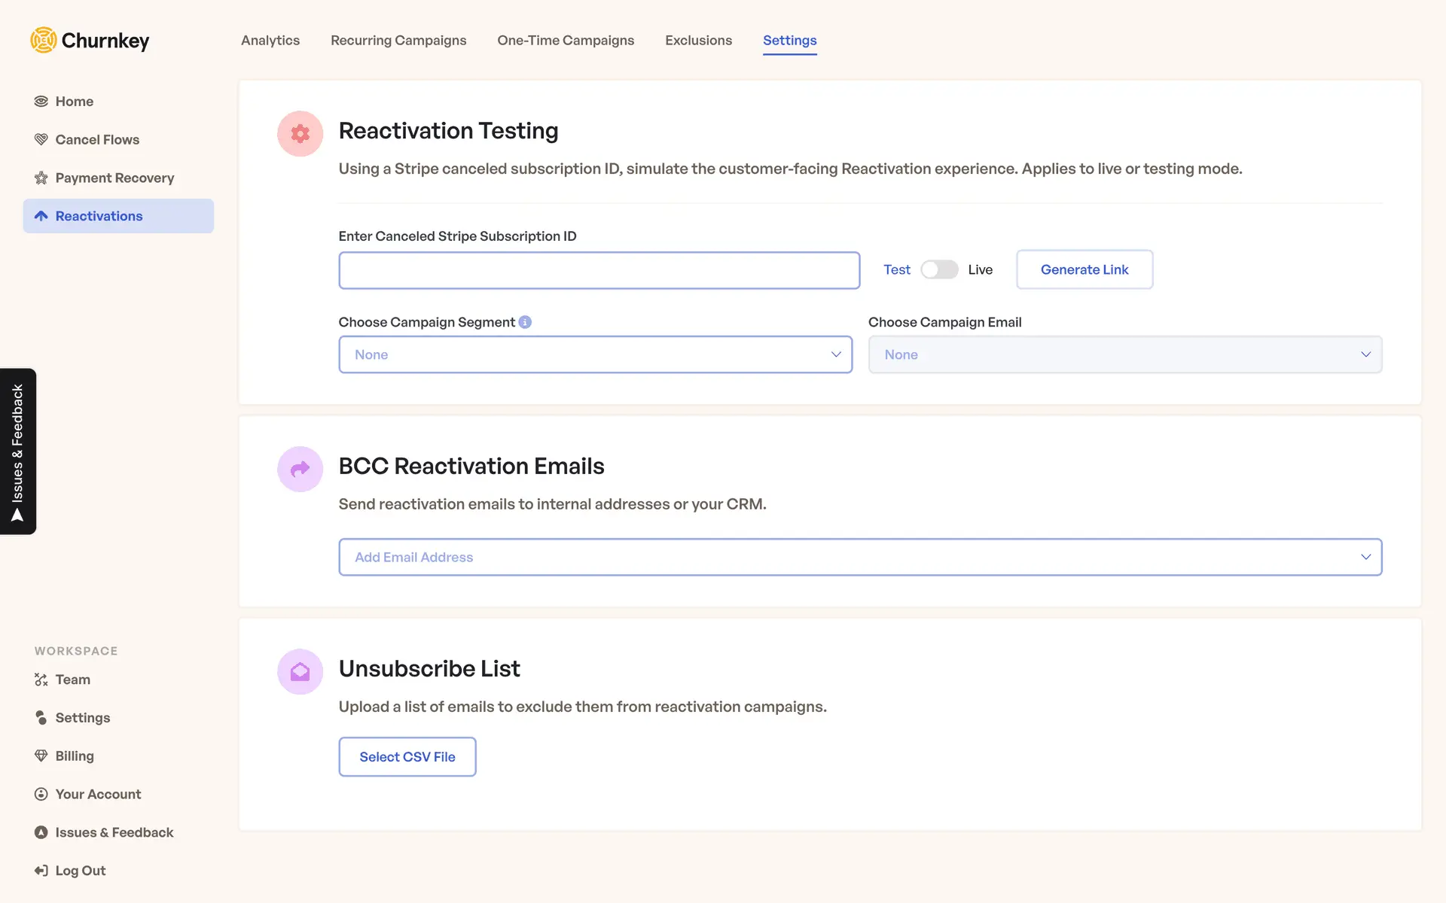
Task: Click the info icon beside Campaign Segment
Action: pos(525,322)
